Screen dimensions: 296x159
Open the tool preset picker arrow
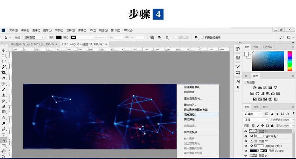(x=11, y=37)
